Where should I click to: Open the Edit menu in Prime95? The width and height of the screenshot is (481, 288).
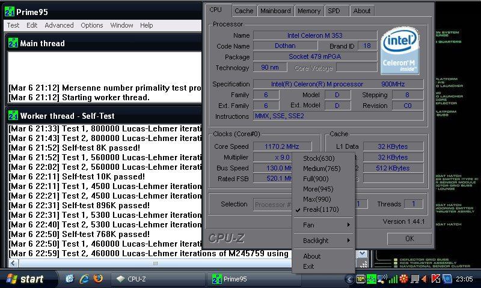click(32, 25)
